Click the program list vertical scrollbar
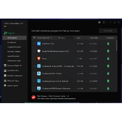122x122 pixels. (x=117, y=45)
